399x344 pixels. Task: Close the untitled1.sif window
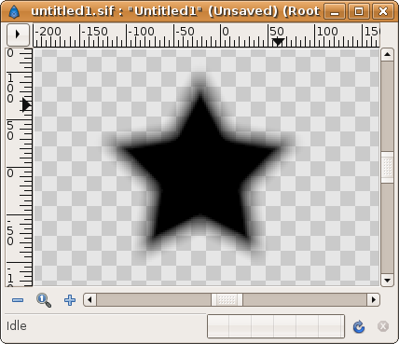point(383,11)
